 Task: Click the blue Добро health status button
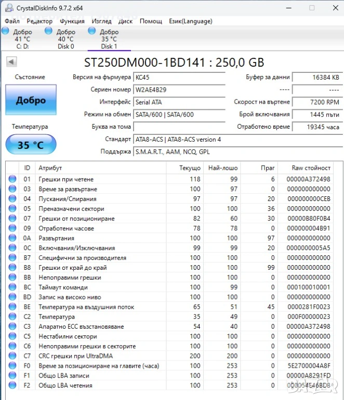(31, 100)
